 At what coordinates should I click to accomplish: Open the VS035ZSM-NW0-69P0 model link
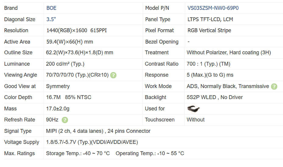[x=213, y=8]
